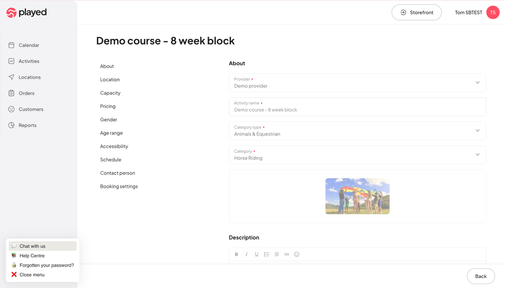Open Activities from the sidebar icon

pos(12,61)
